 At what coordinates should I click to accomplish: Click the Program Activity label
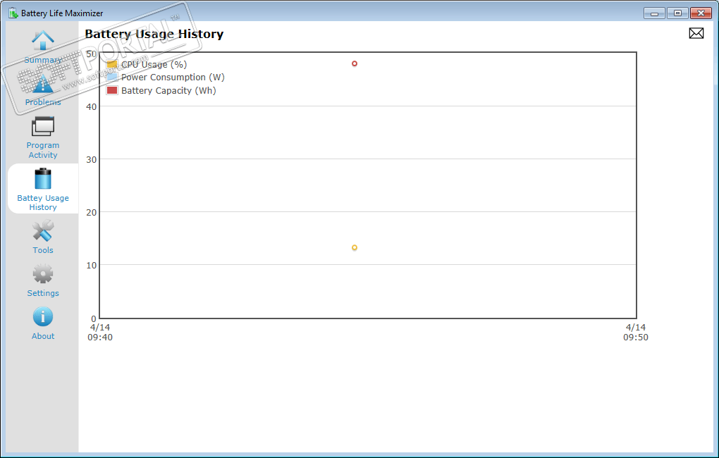pos(42,150)
